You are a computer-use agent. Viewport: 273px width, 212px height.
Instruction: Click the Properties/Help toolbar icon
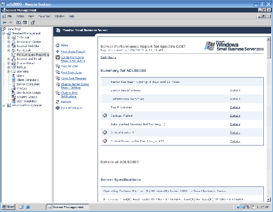[x=33, y=22]
